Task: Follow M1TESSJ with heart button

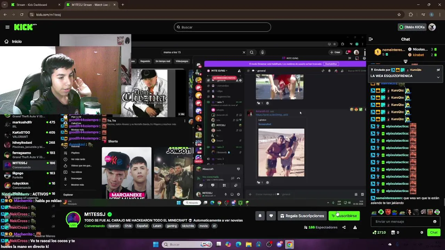Action: (x=271, y=216)
